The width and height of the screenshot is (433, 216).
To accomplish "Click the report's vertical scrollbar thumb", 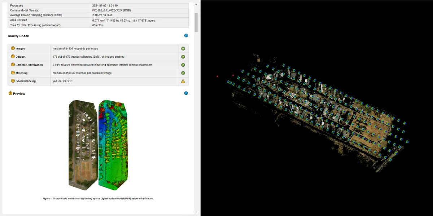I will coord(196,22).
